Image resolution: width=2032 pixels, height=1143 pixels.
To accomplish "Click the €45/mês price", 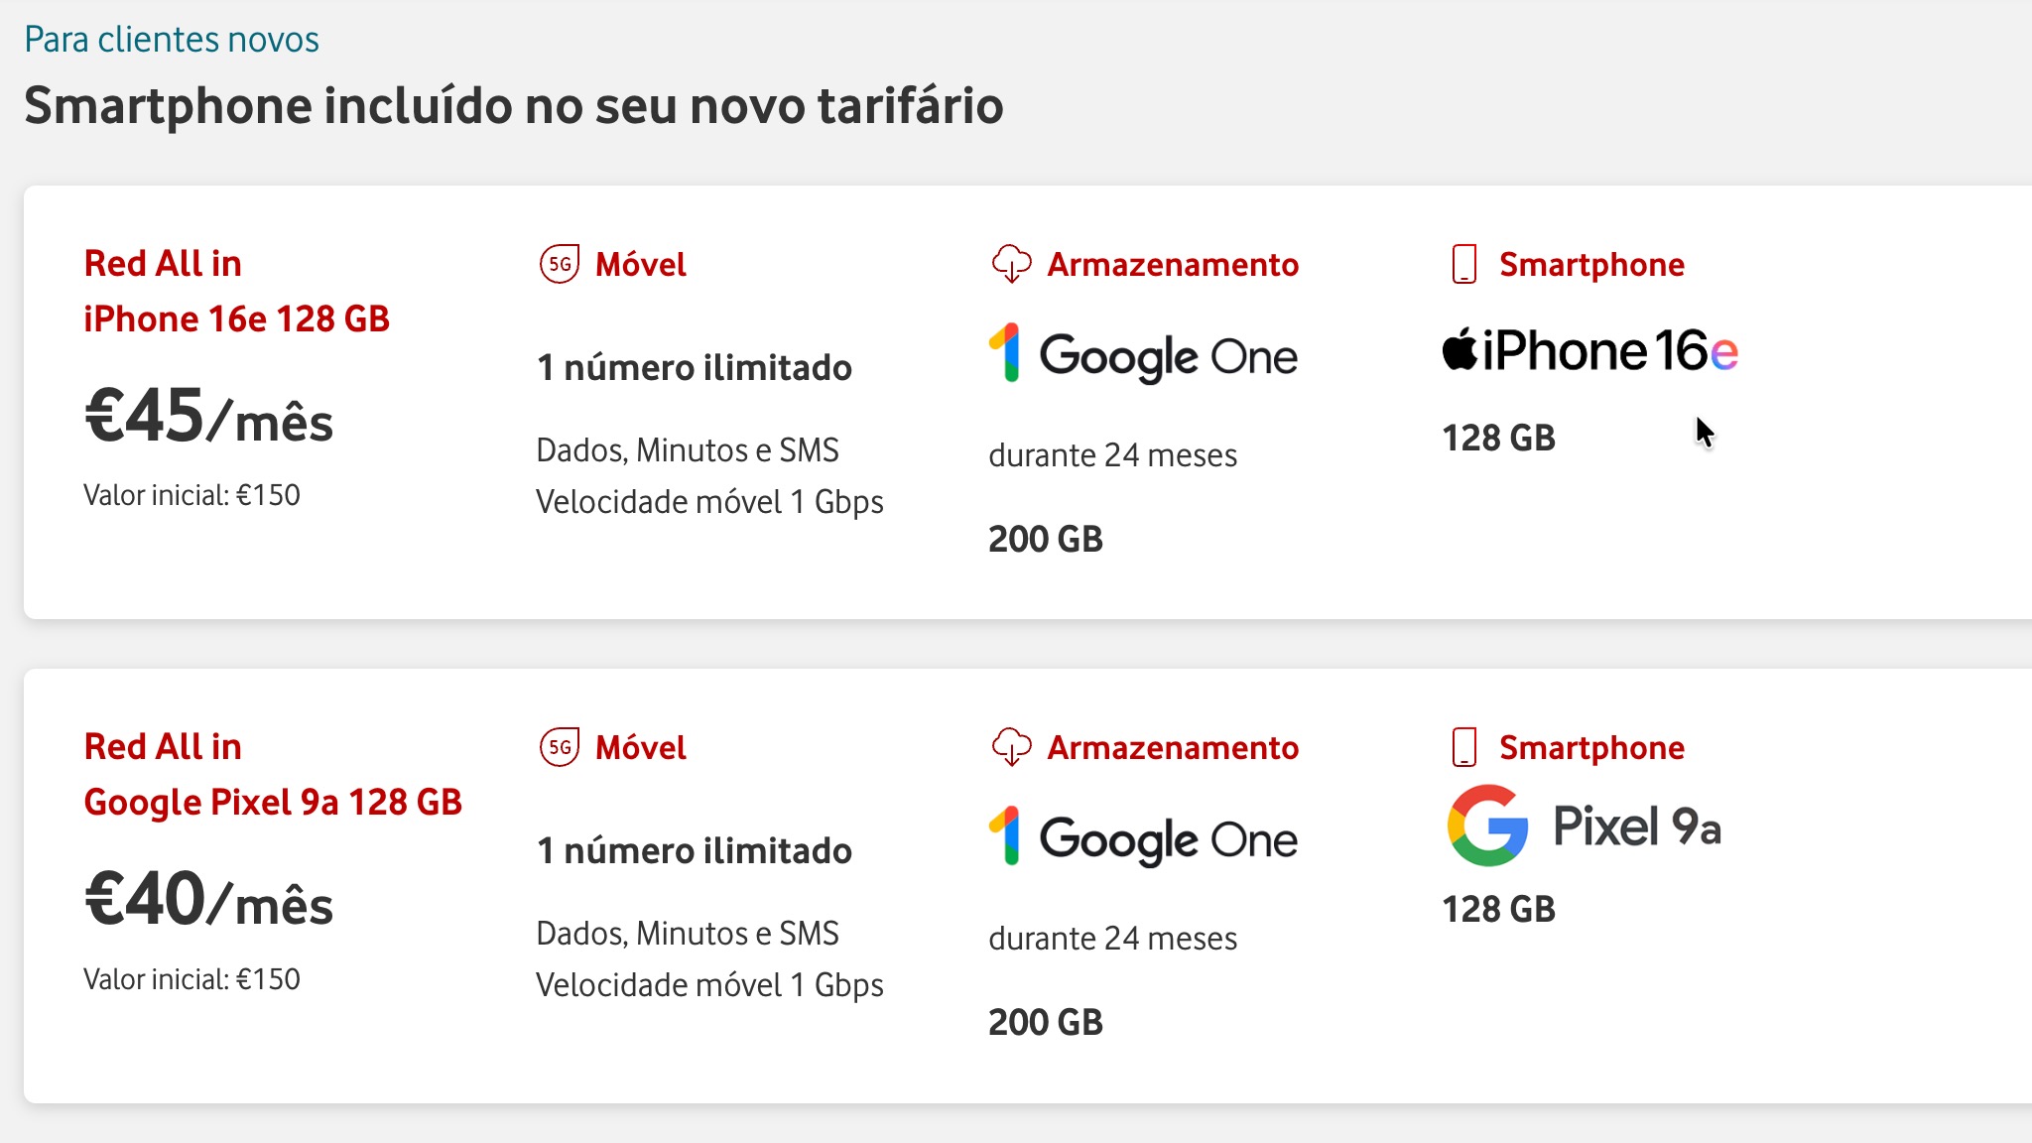I will (x=208, y=417).
